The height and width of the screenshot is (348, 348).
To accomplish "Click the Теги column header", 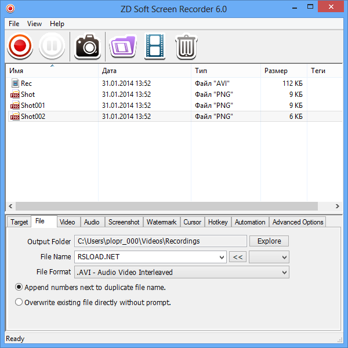I will click(325, 71).
